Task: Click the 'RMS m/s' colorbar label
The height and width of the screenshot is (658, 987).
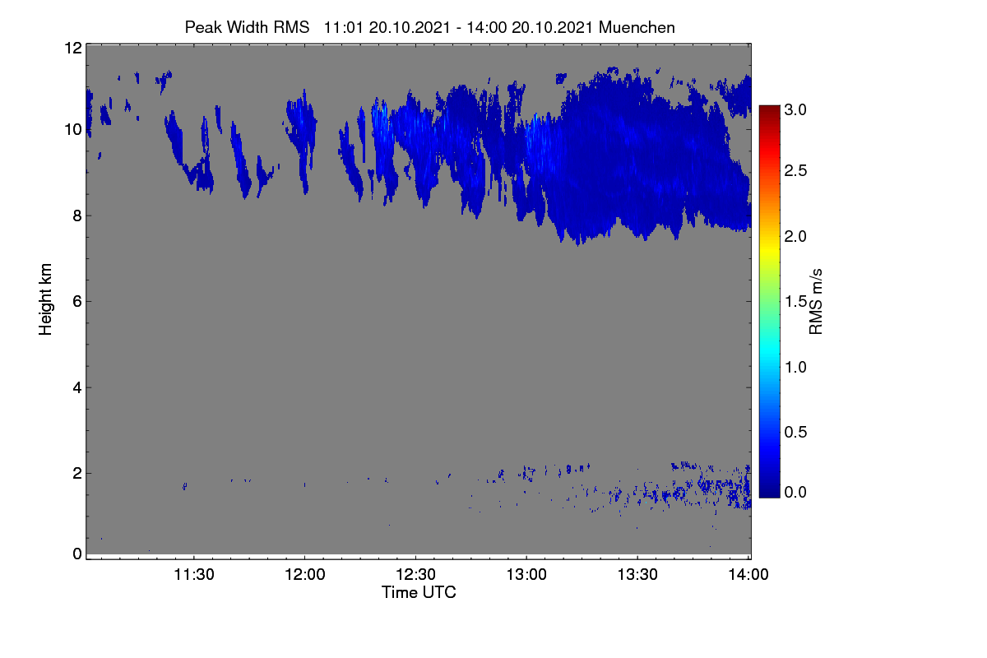Action: 817,301
